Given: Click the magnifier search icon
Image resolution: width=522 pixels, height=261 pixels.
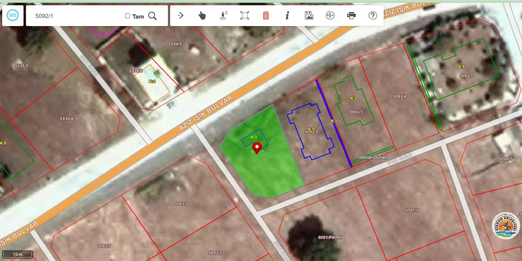Looking at the screenshot, I should (x=152, y=16).
